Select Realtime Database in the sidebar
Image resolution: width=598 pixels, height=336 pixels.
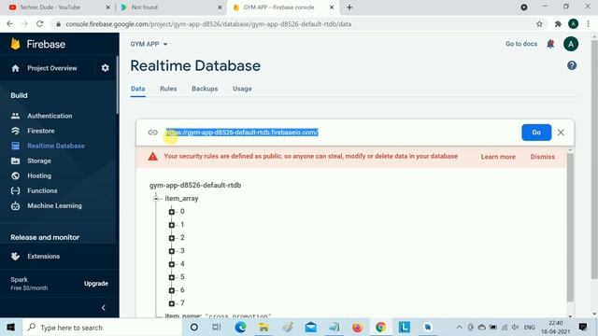56,146
